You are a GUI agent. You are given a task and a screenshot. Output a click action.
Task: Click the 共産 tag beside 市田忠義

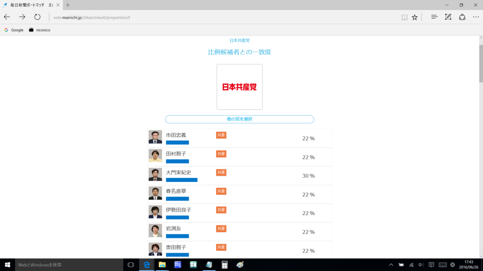tap(221, 135)
